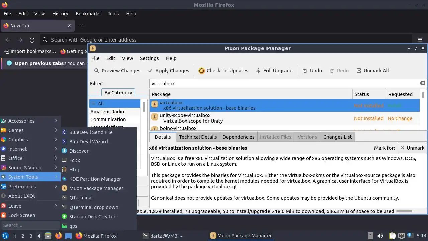The image size is (428, 241).
Task: Open Firefox hamburger application menu
Action: coord(420,40)
